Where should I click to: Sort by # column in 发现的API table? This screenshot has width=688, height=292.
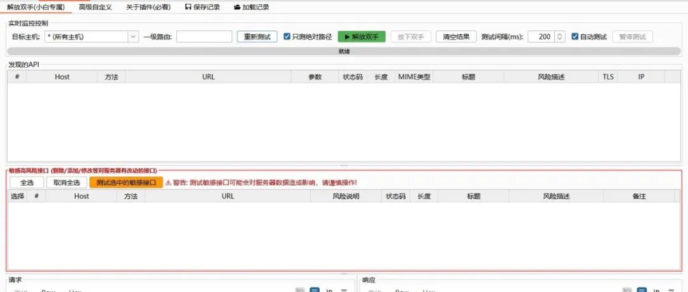17,77
